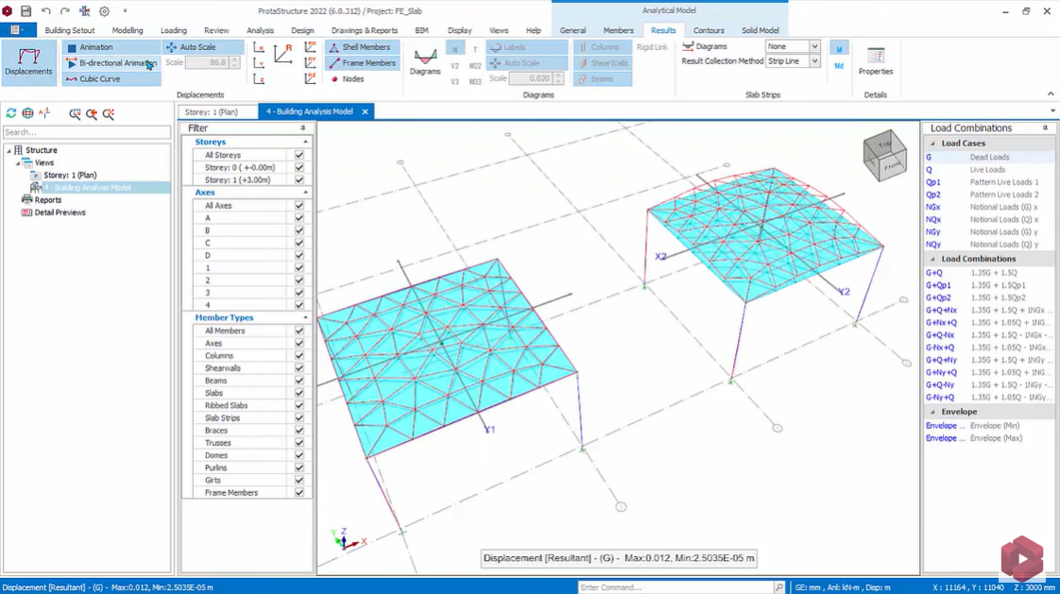Screen dimensions: 1060x594
Task: Collapse the Member Types filter section
Action: 305,317
